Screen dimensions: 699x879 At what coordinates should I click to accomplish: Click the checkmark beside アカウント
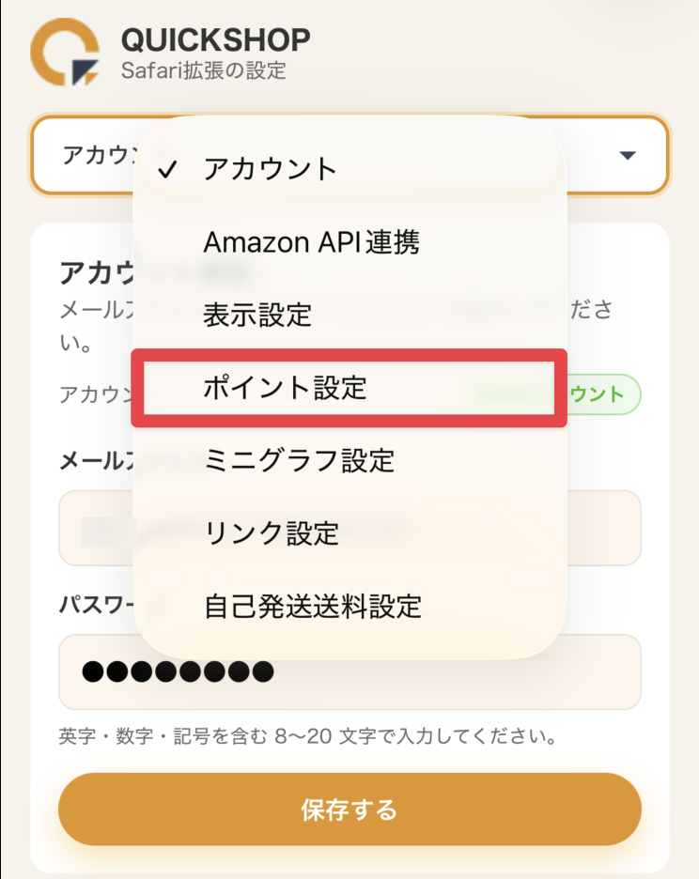click(168, 170)
